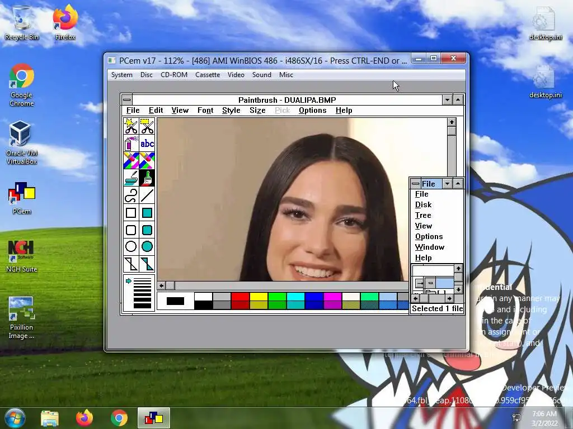Image resolution: width=573 pixels, height=429 pixels.
Task: Select the plain Eraser tool
Action: [147, 160]
